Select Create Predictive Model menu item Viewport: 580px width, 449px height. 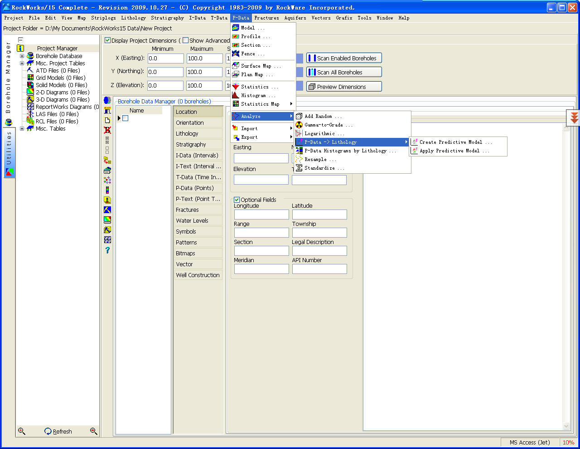point(458,142)
